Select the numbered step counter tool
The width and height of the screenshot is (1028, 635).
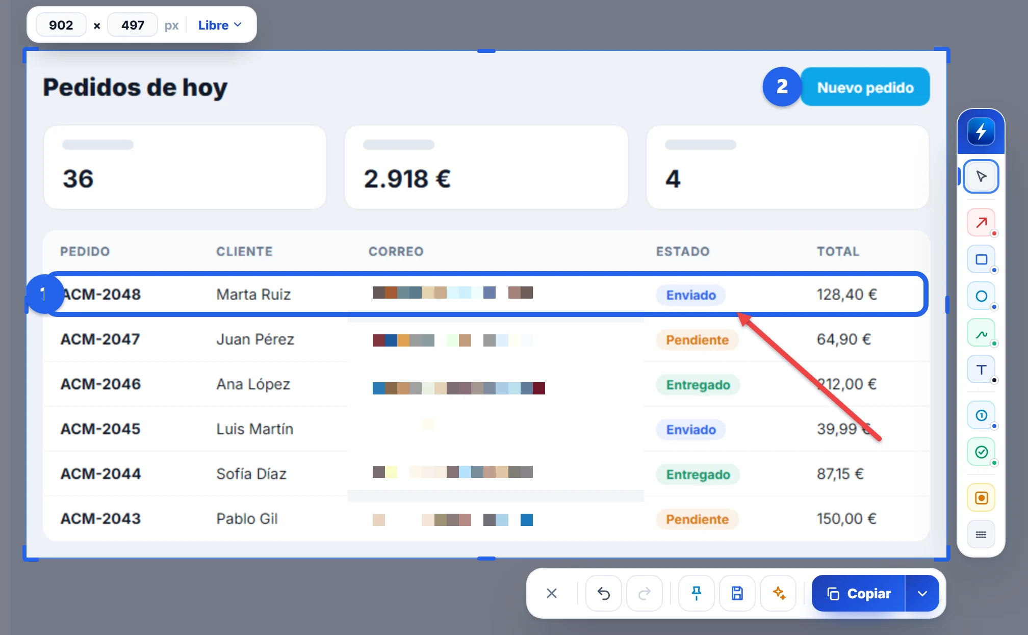pyautogui.click(x=981, y=415)
